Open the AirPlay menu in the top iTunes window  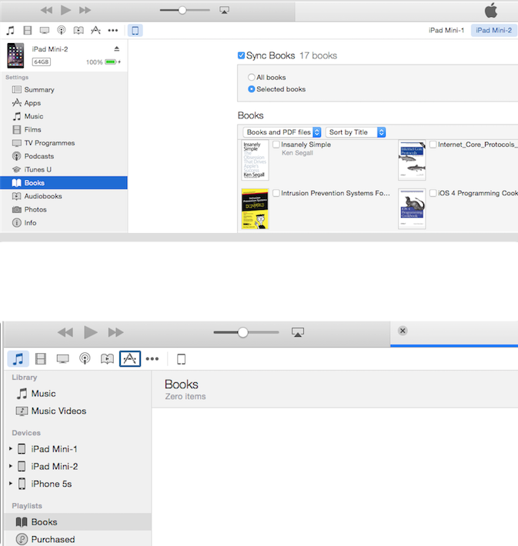point(224,10)
